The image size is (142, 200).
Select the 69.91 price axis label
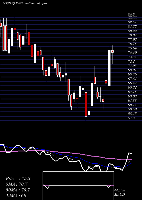(x=132, y=70)
